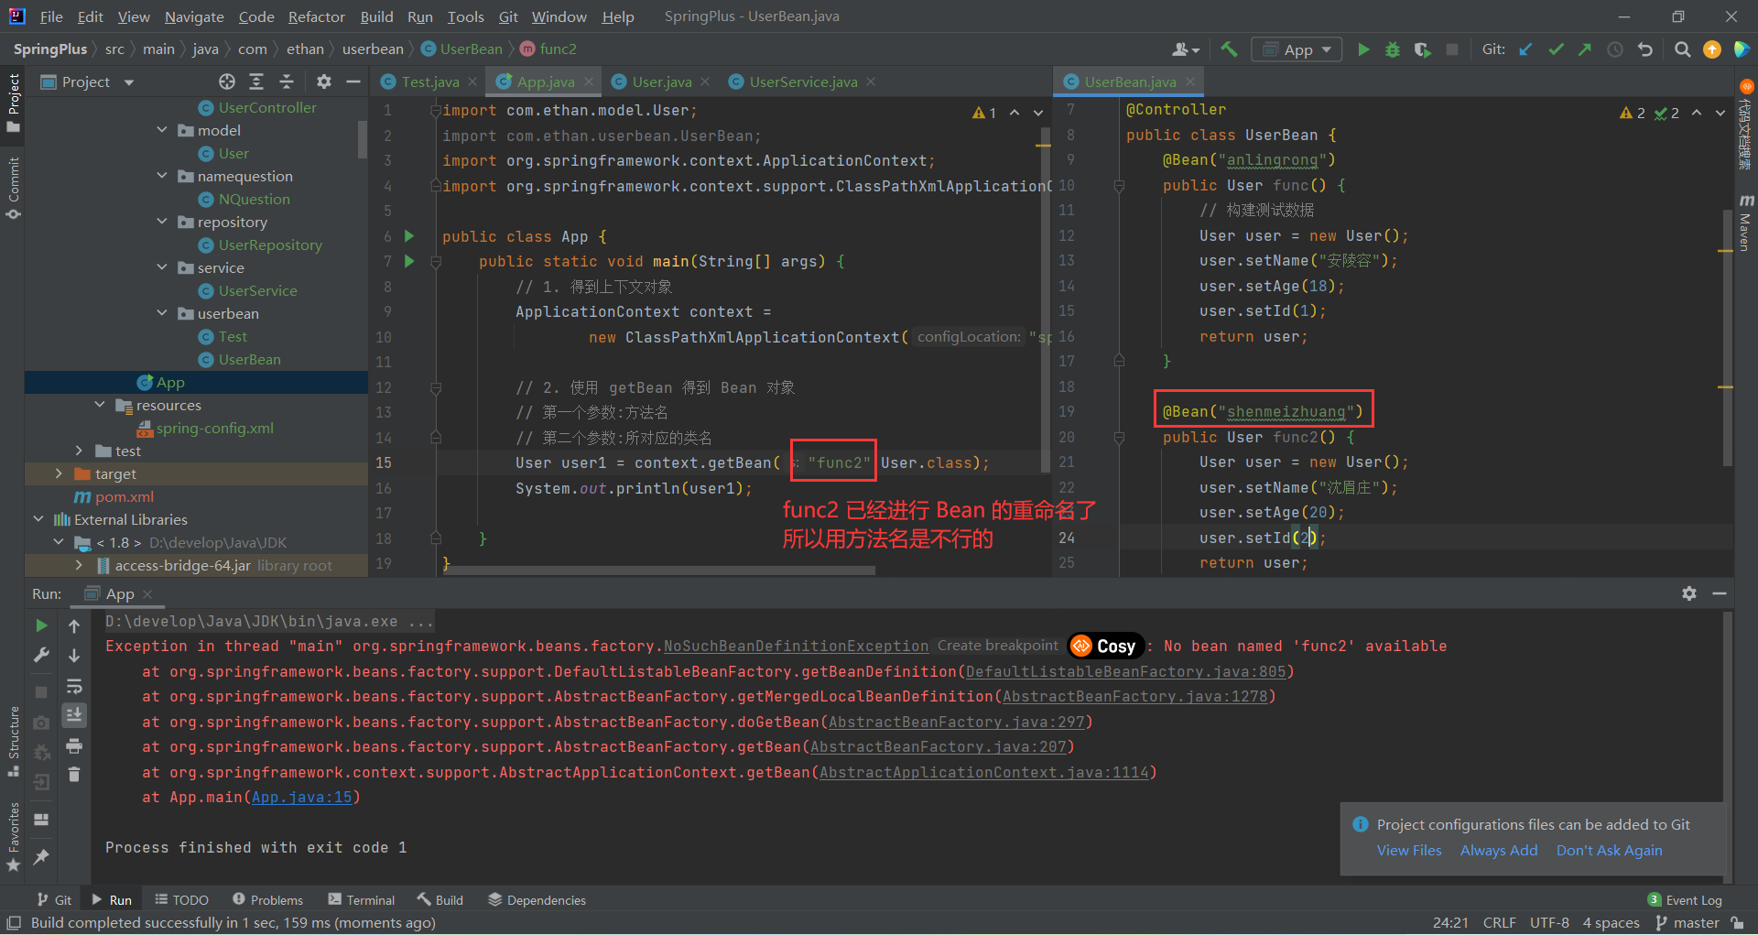Viewport: 1758px width, 935px height.
Task: Collapse all nodes in Project panel
Action: 287,82
